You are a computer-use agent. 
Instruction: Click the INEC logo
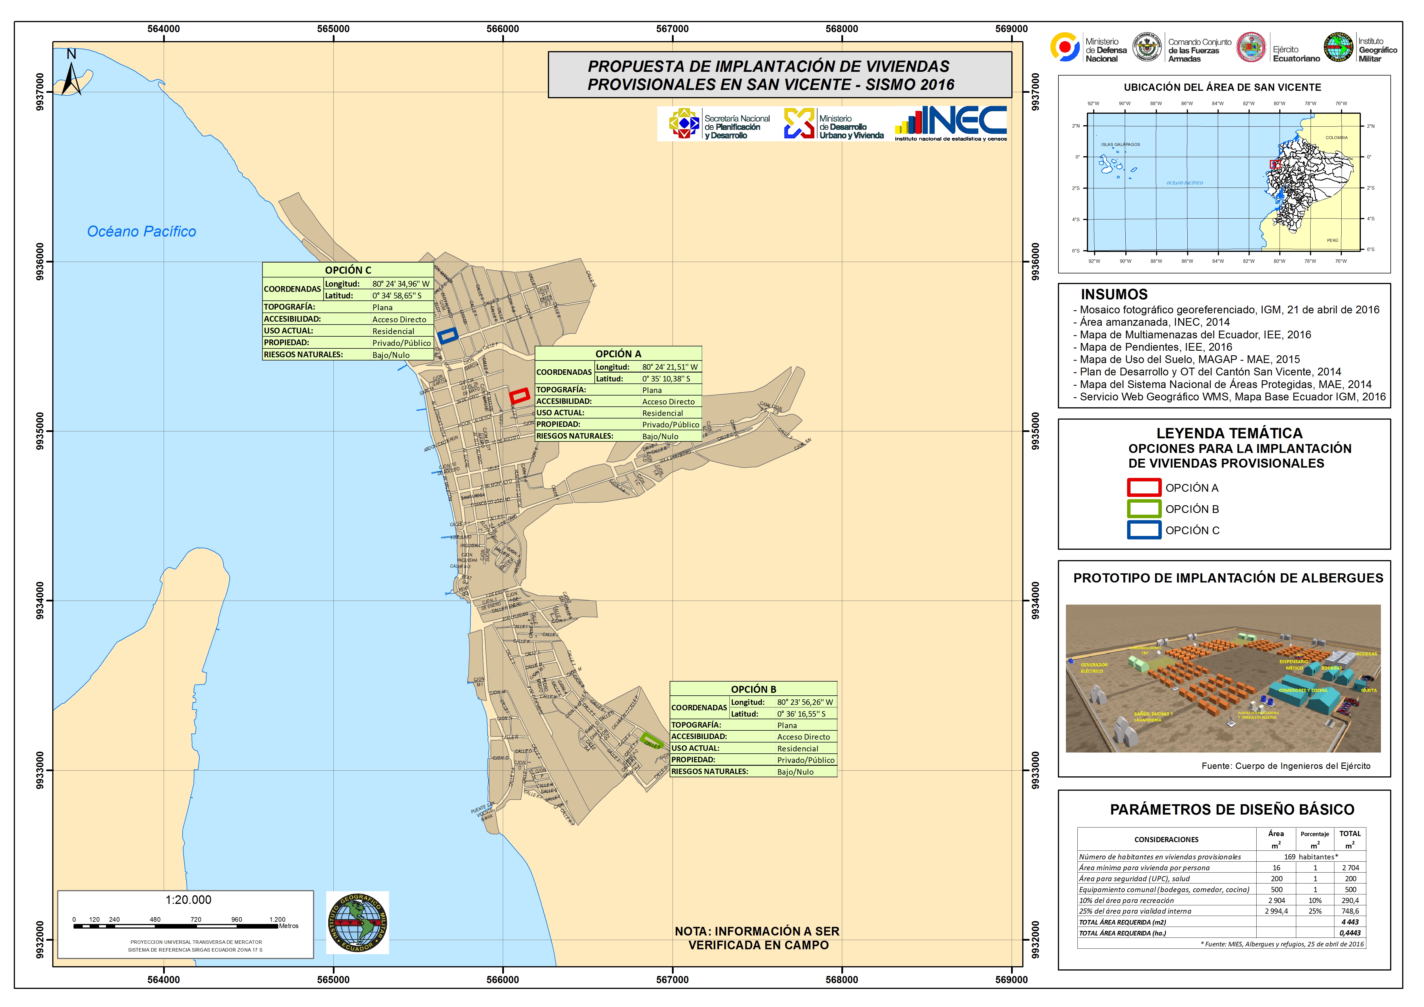[950, 122]
